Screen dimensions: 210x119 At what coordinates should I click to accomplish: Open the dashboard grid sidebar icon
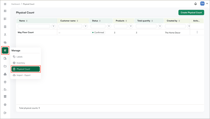tap(5, 11)
